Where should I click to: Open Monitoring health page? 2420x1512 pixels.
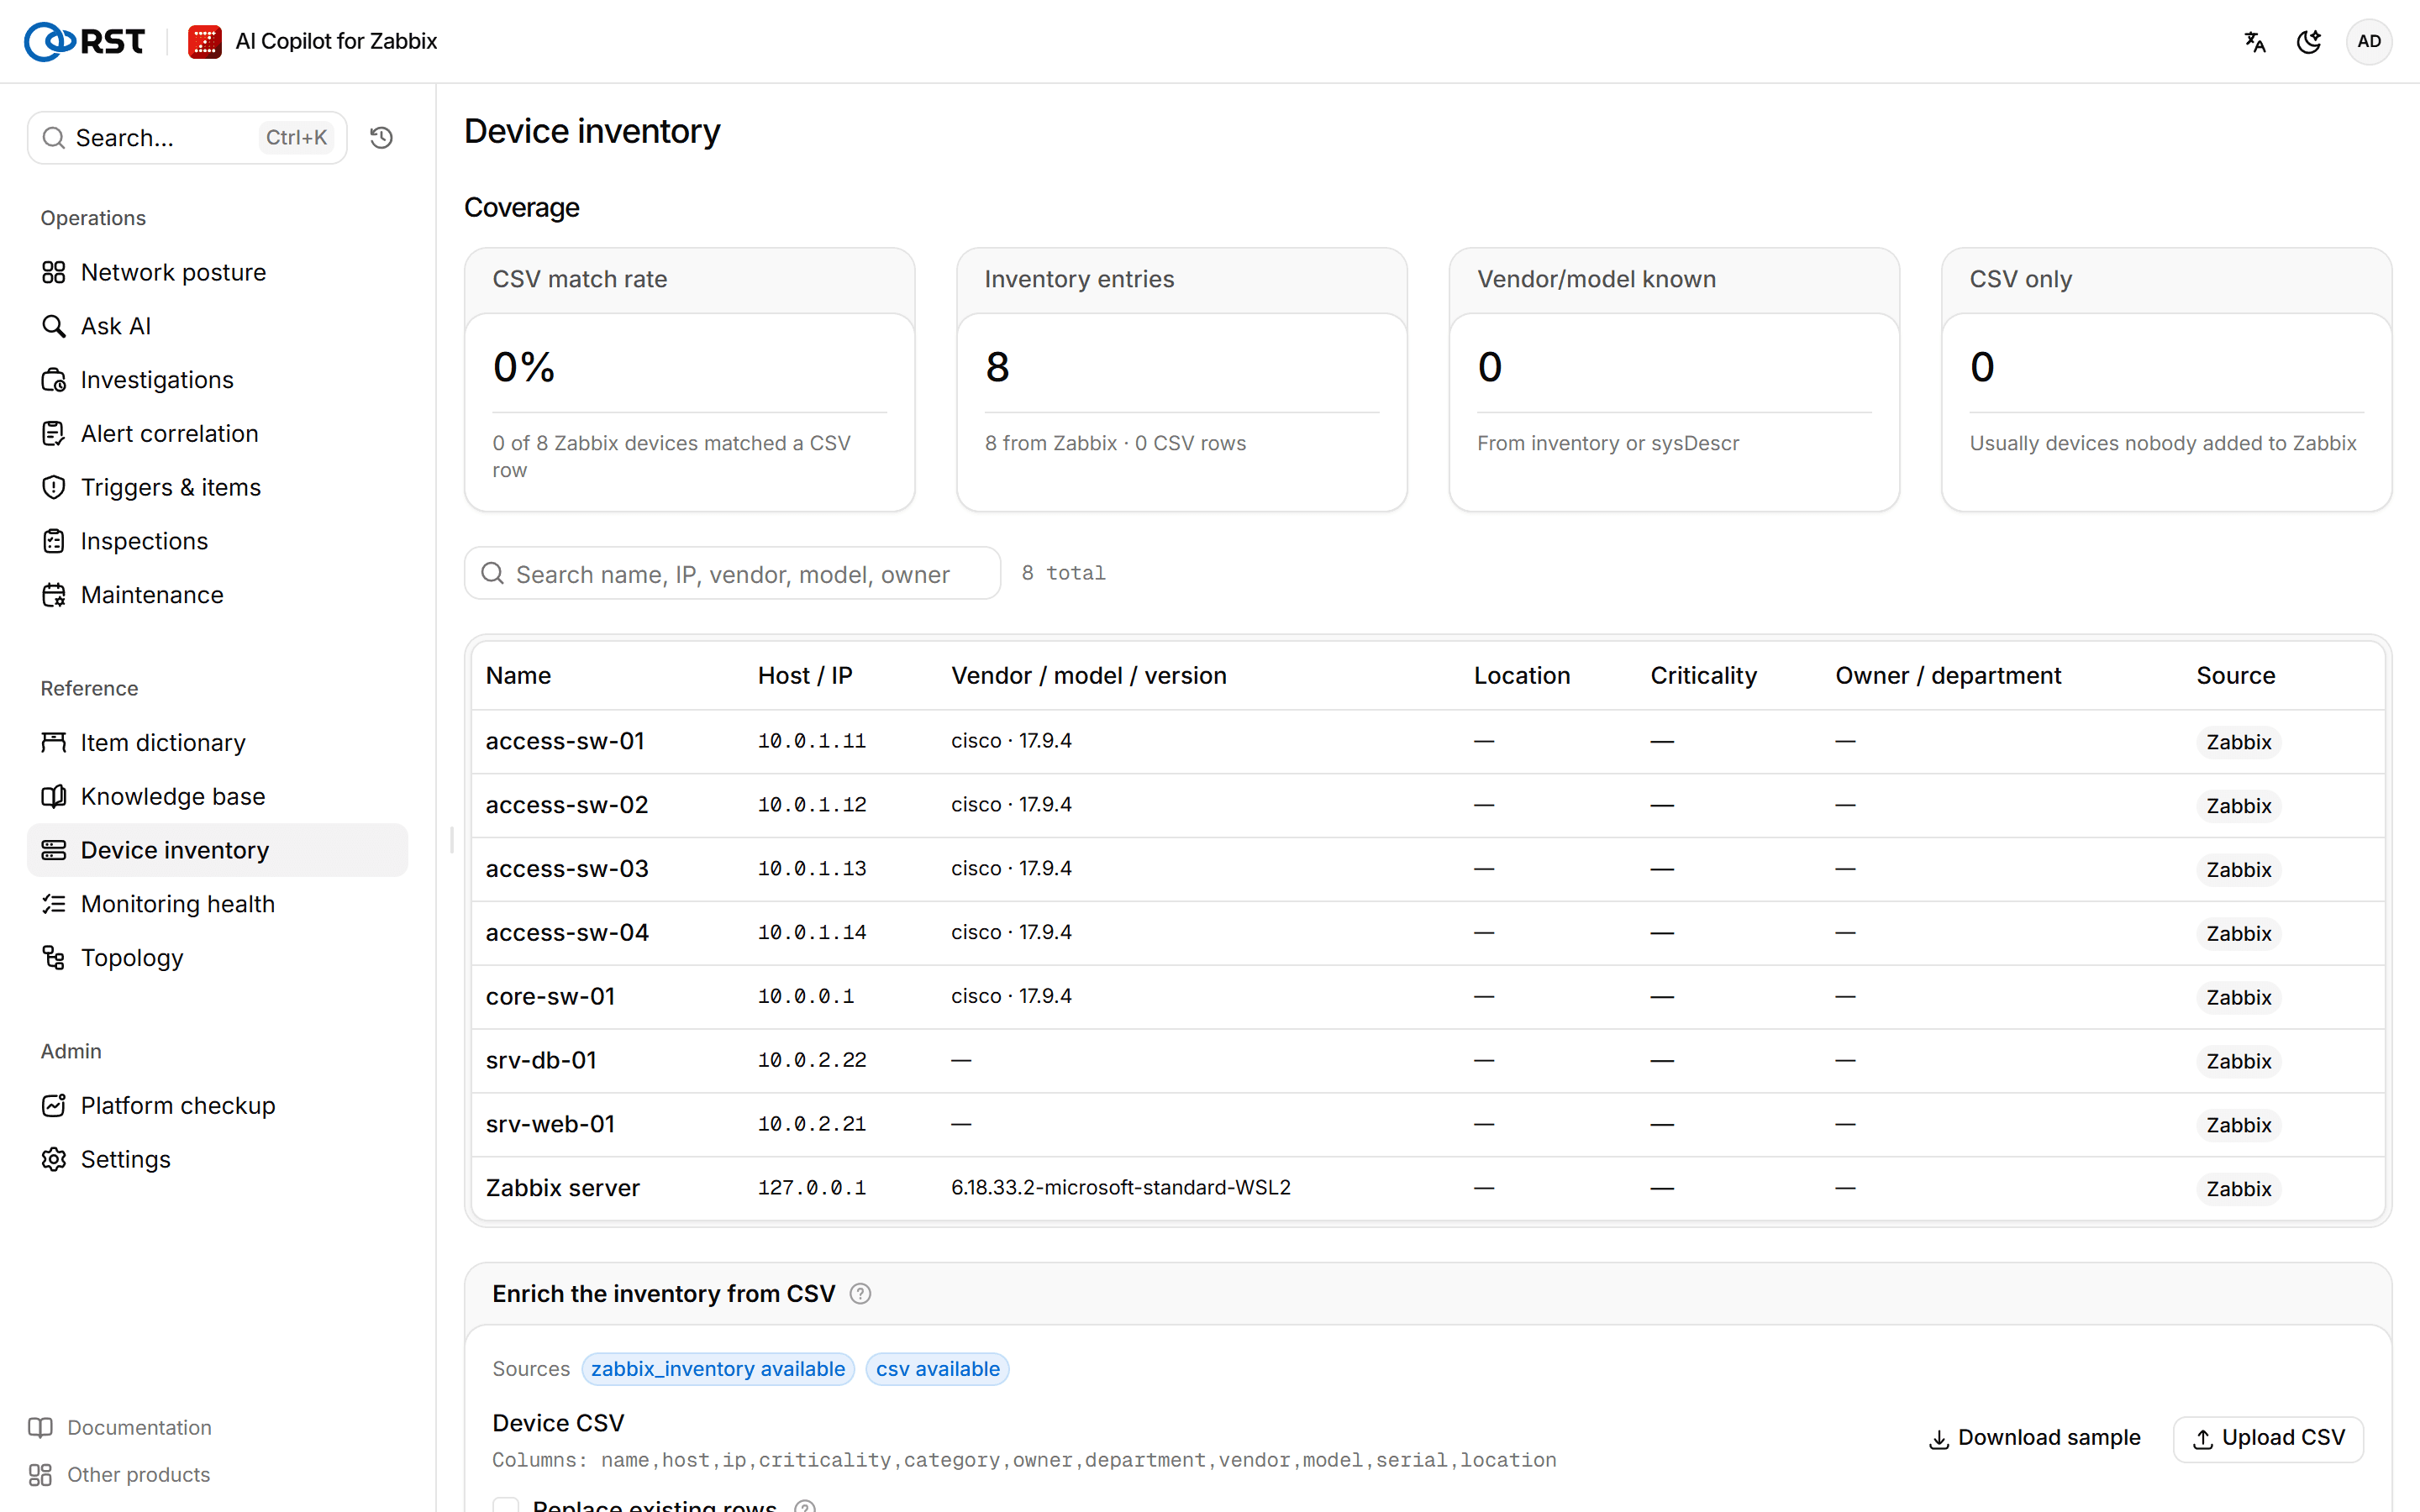tap(217, 904)
